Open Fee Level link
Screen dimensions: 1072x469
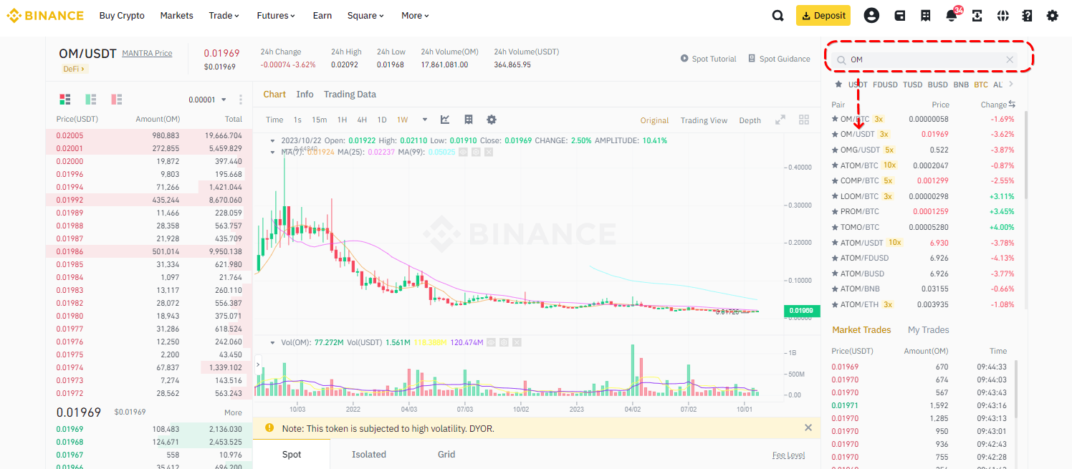pyautogui.click(x=788, y=455)
